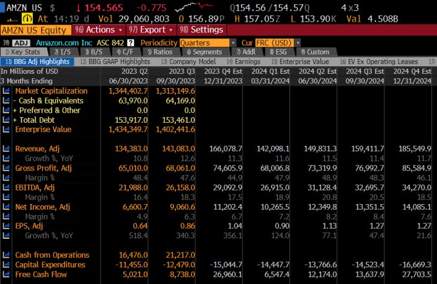Select the Company Model sub-tab
437x284 pixels.
pyautogui.click(x=188, y=61)
